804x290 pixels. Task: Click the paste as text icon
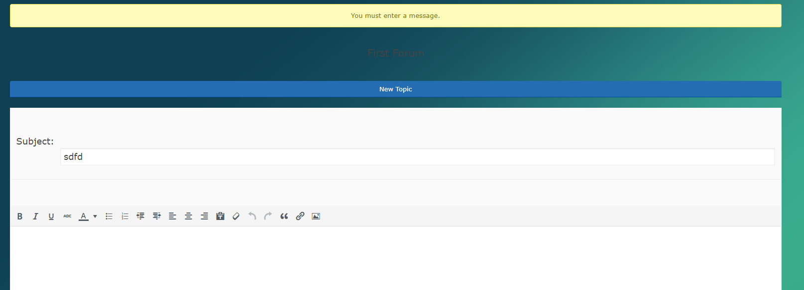point(220,216)
